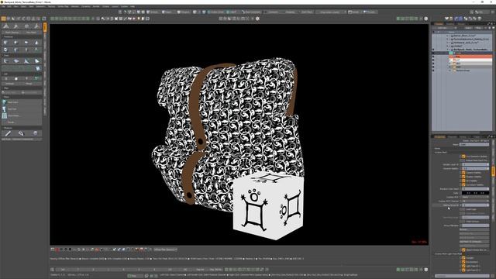The image size is (496, 279).
Task: Open the Render menu
Action: [x=96, y=6]
